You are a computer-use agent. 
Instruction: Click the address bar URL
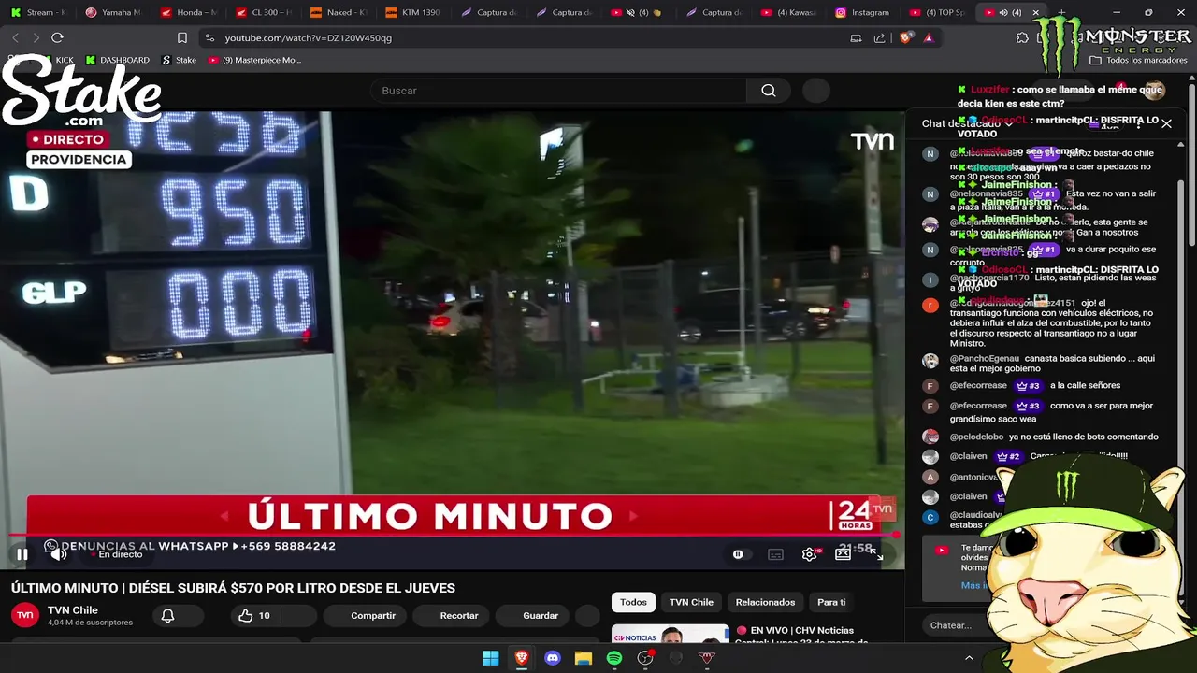click(309, 38)
